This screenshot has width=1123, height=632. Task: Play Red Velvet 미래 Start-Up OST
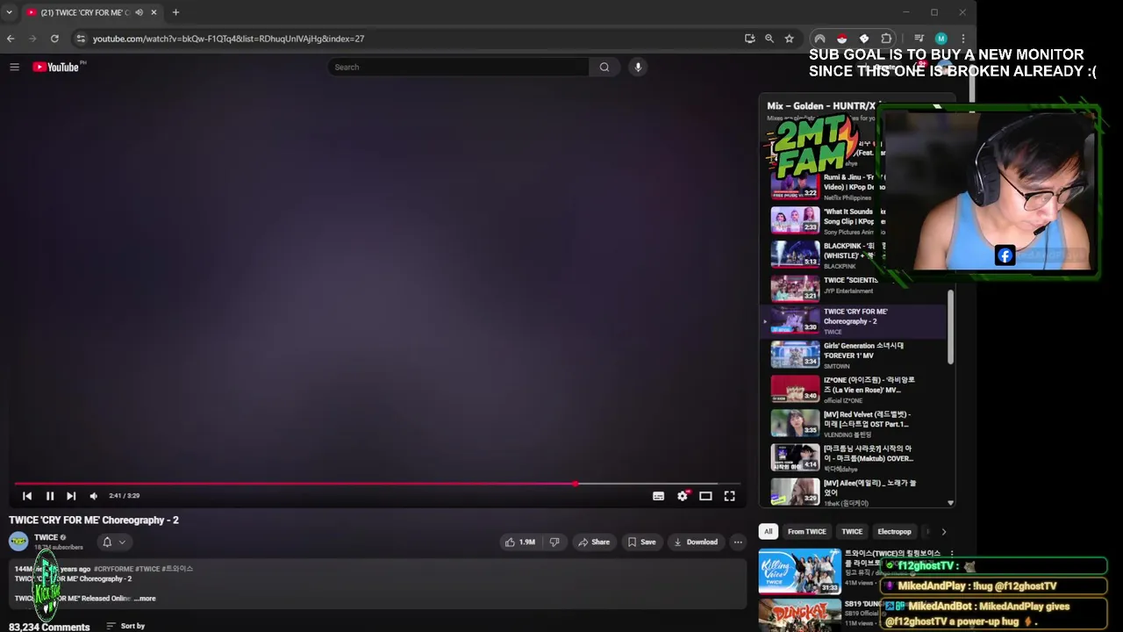(x=853, y=423)
